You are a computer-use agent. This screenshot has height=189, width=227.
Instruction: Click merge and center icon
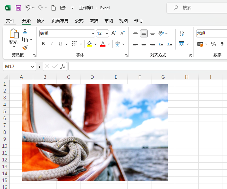[182, 44]
